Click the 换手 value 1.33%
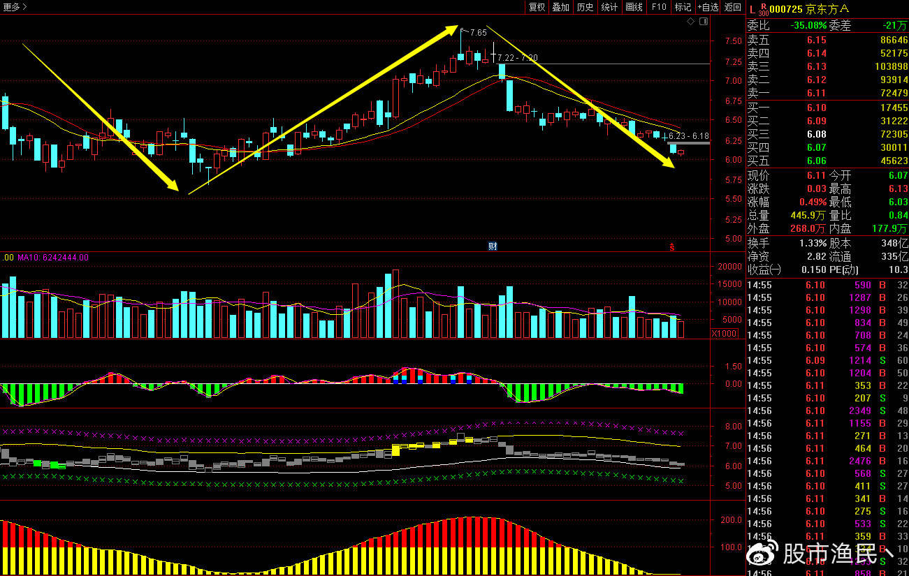Viewport: 909px width, 576px height. point(813,243)
